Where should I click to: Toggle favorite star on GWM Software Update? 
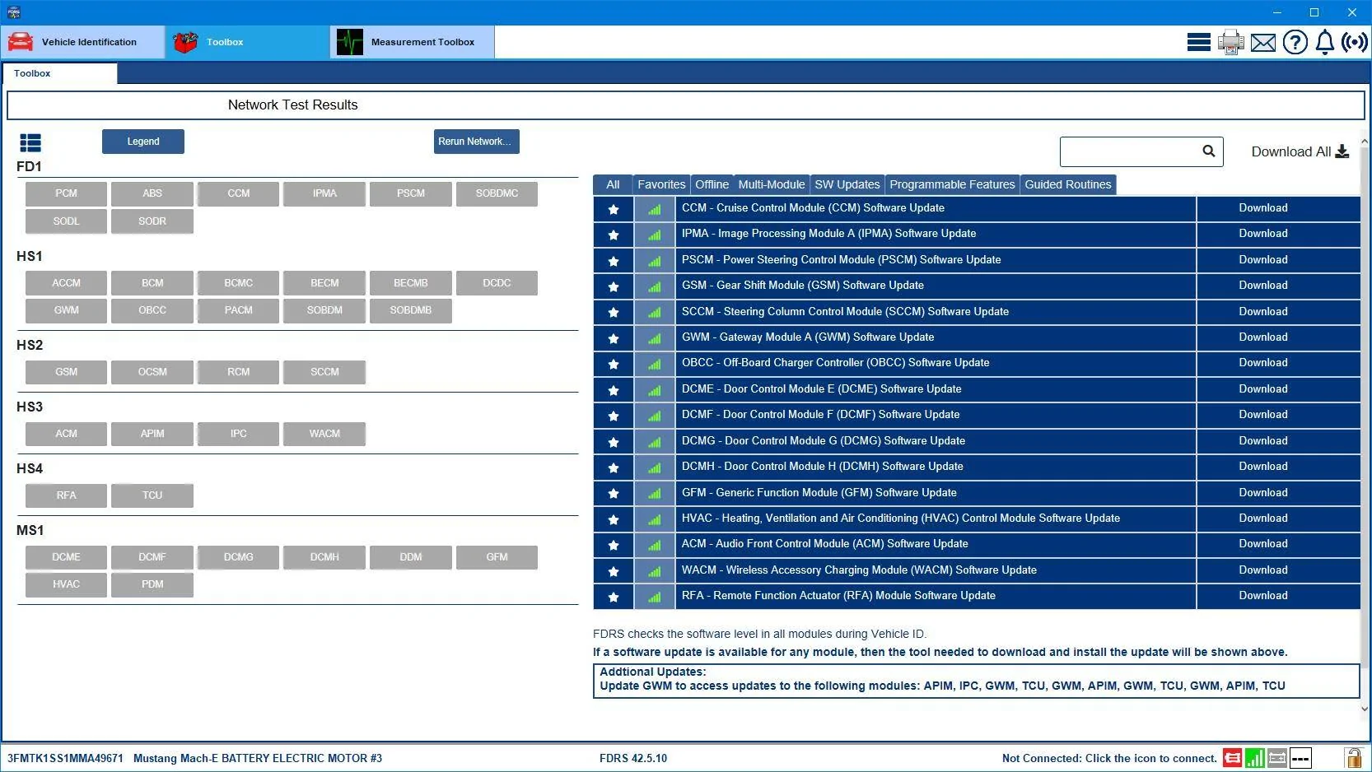pos(613,338)
